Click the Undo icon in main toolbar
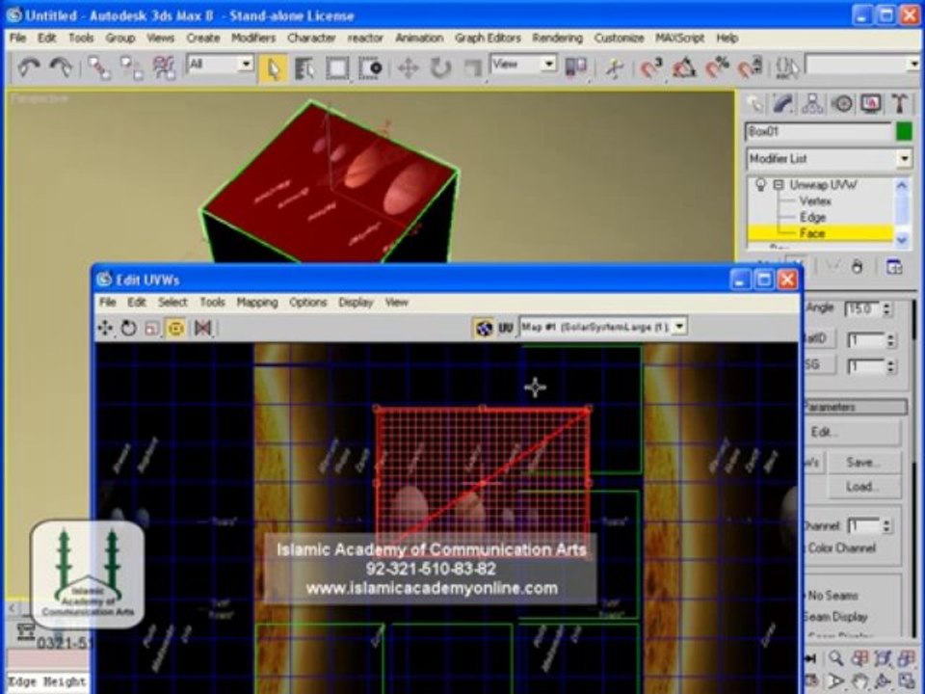The image size is (925, 694). (28, 67)
